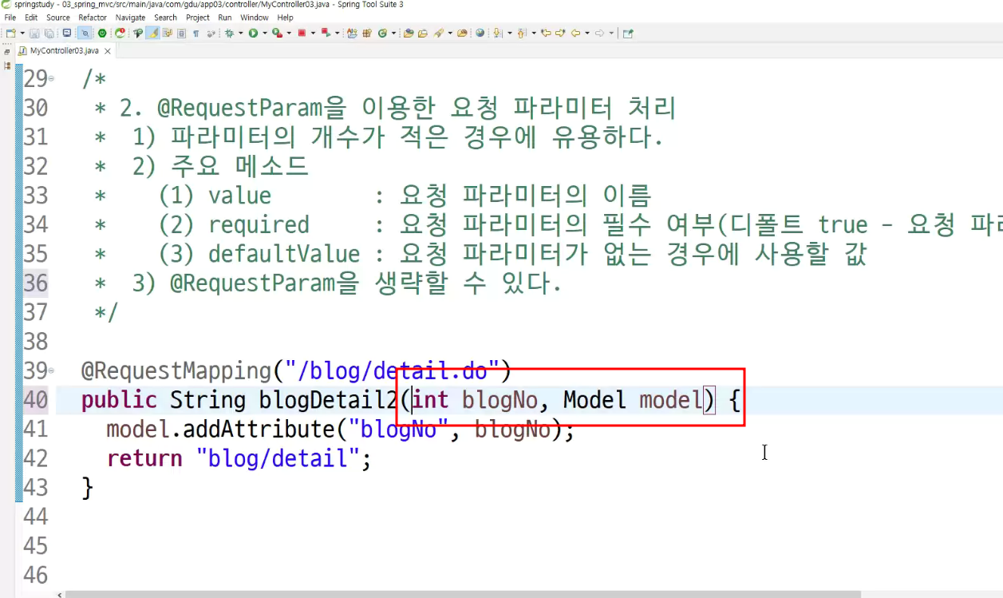Open the New file dropdown arrow

click(22, 34)
